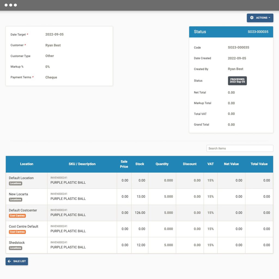
Task: Sort by the Discount column header
Action: 190,164
